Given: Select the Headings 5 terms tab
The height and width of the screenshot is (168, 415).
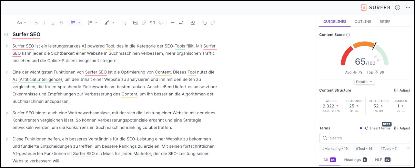Looking at the screenshot, I should coord(355,160).
